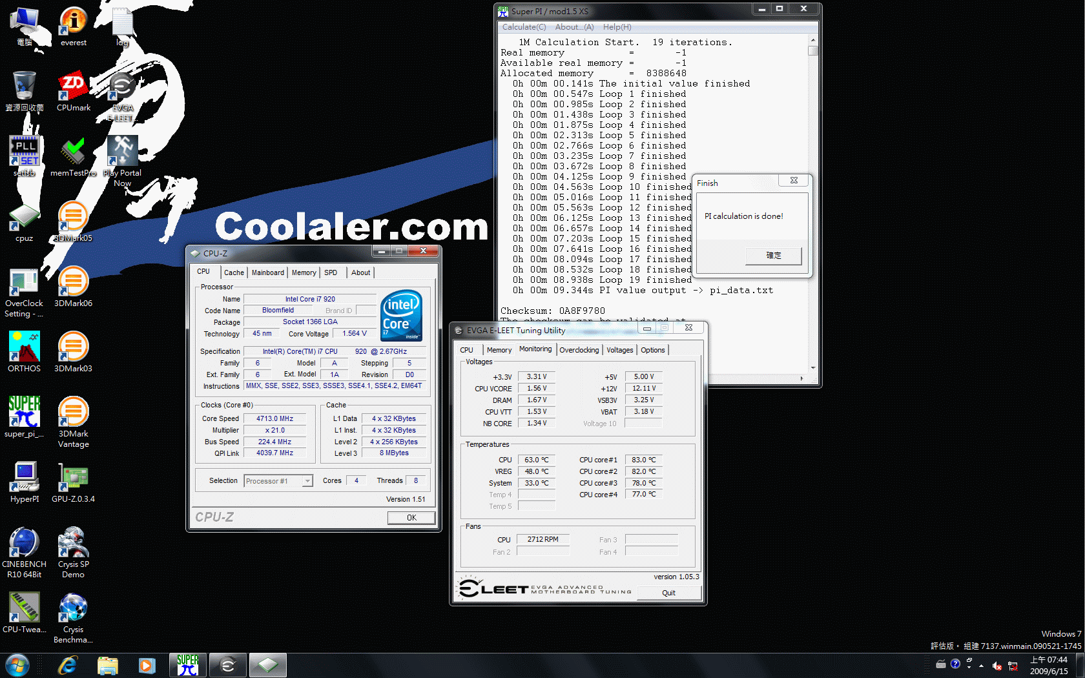Open the CPU-Tweaker desktop icon
Image resolution: width=1085 pixels, height=678 pixels.
[25, 613]
